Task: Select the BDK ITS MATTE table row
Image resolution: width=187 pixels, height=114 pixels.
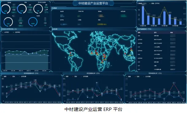Action: (x=161, y=39)
